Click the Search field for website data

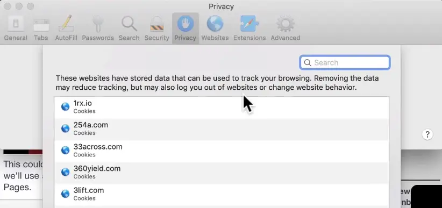pos(345,62)
